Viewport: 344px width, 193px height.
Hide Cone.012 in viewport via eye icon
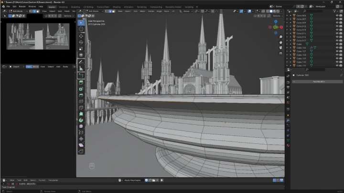(337, 26)
